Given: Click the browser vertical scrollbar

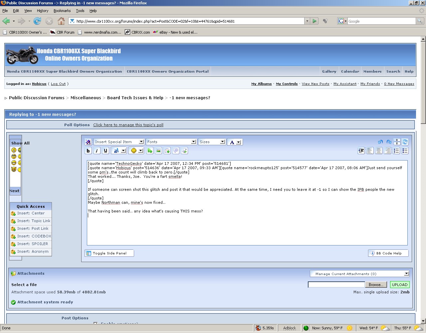Looking at the screenshot, I should coord(423,180).
